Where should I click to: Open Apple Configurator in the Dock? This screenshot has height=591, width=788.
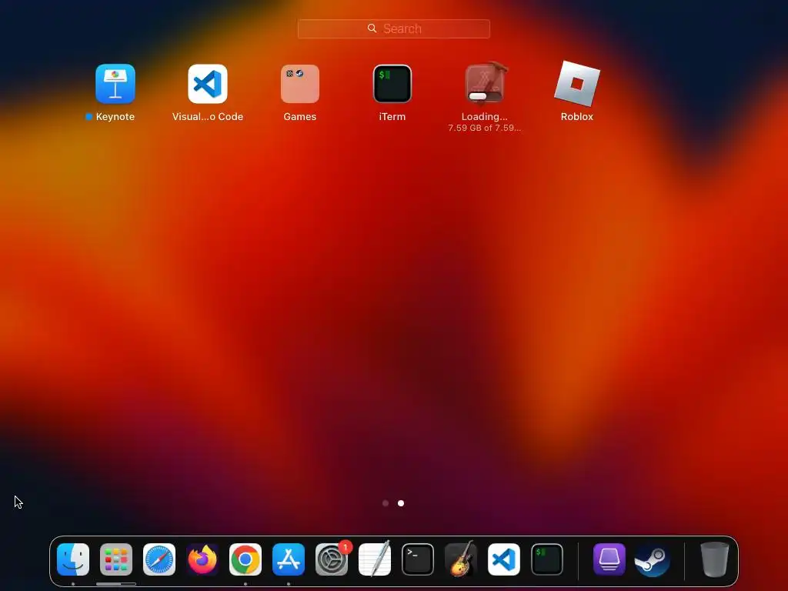pos(609,559)
